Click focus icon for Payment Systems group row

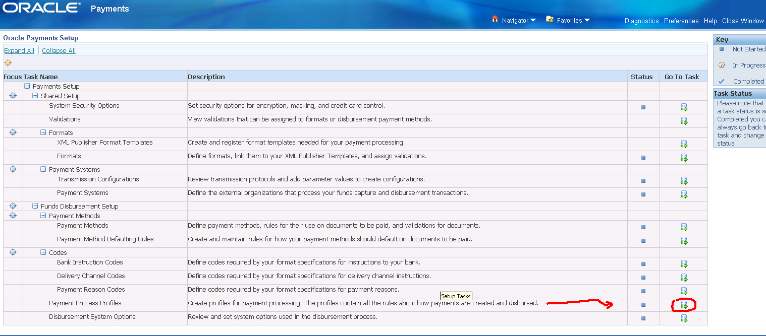[13, 169]
